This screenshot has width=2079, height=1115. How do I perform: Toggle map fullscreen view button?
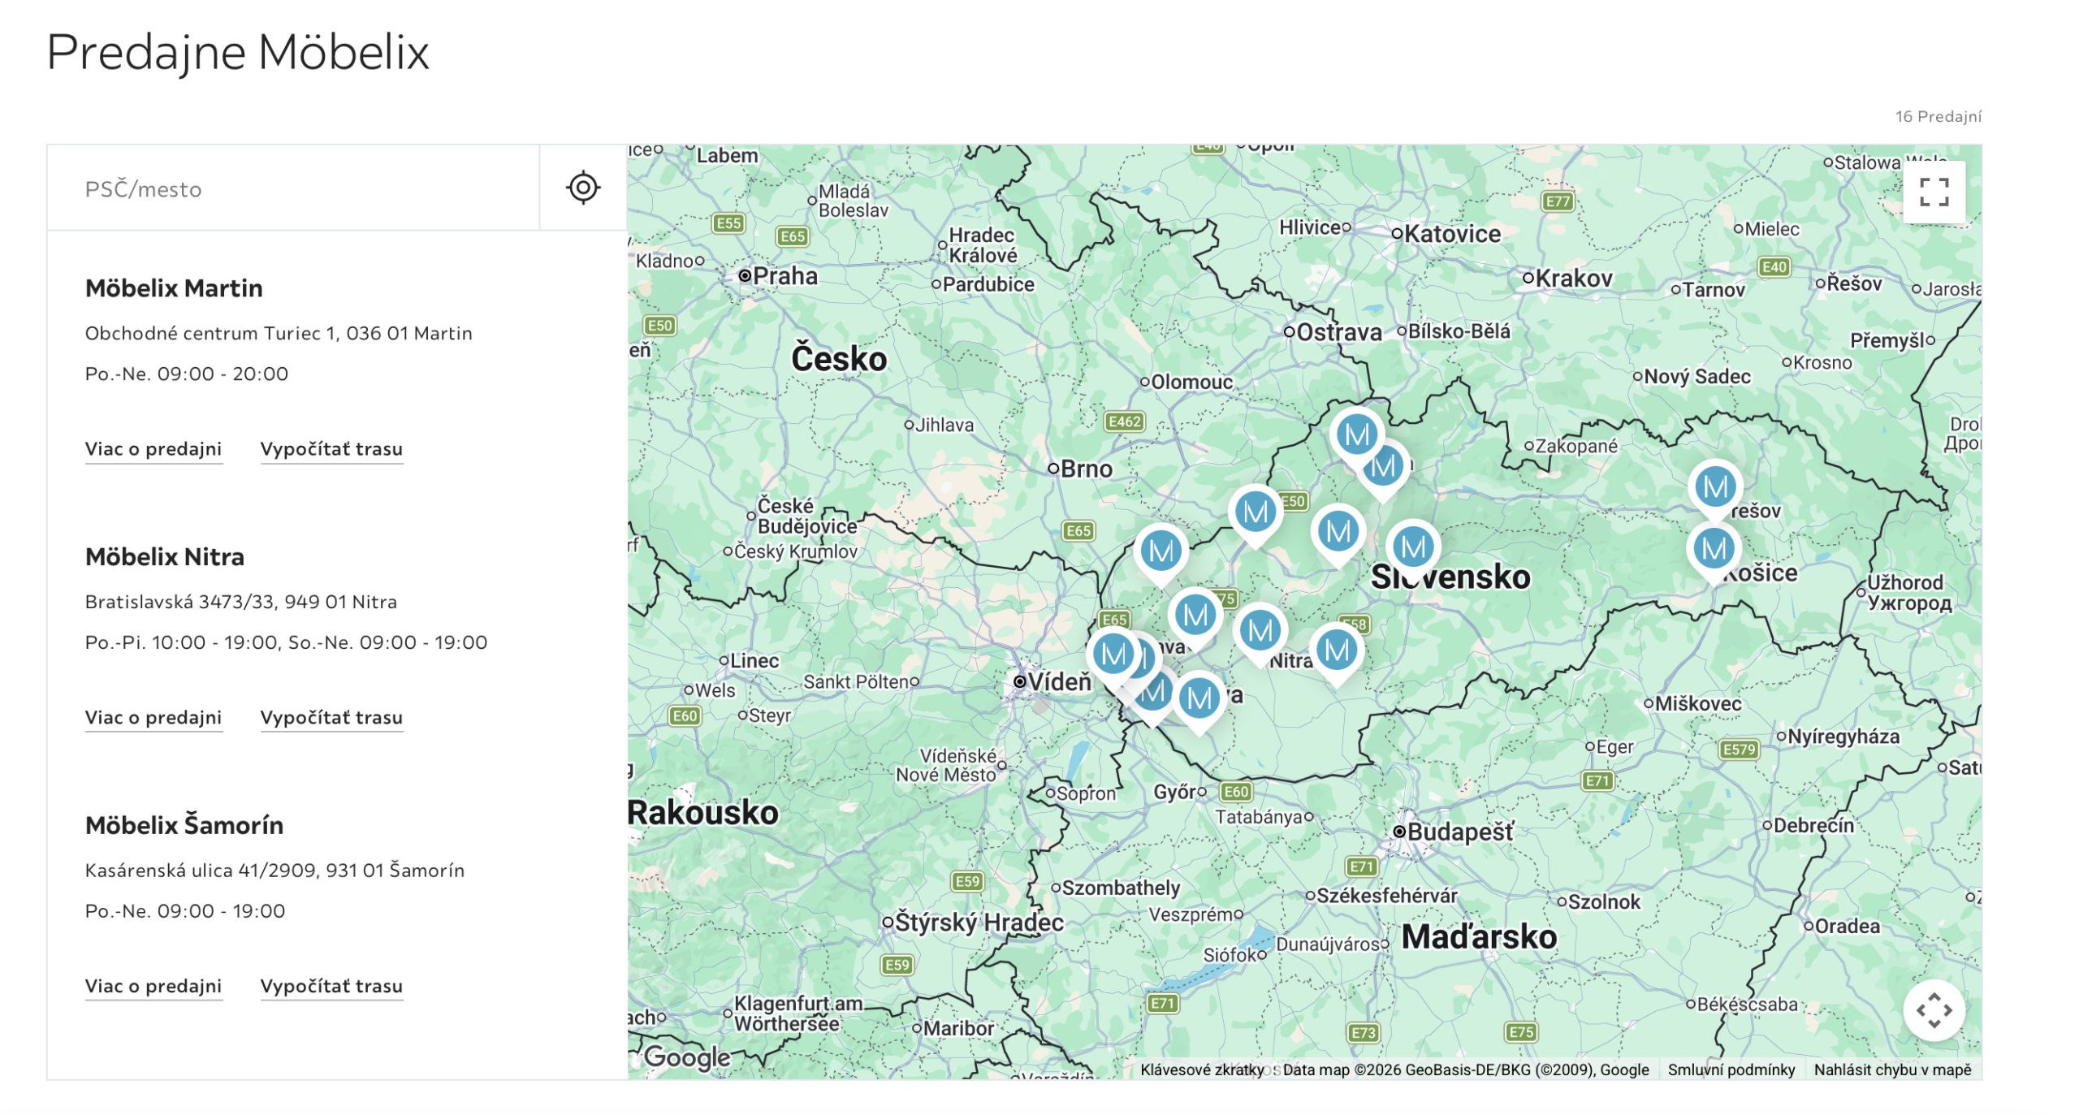(x=1933, y=192)
